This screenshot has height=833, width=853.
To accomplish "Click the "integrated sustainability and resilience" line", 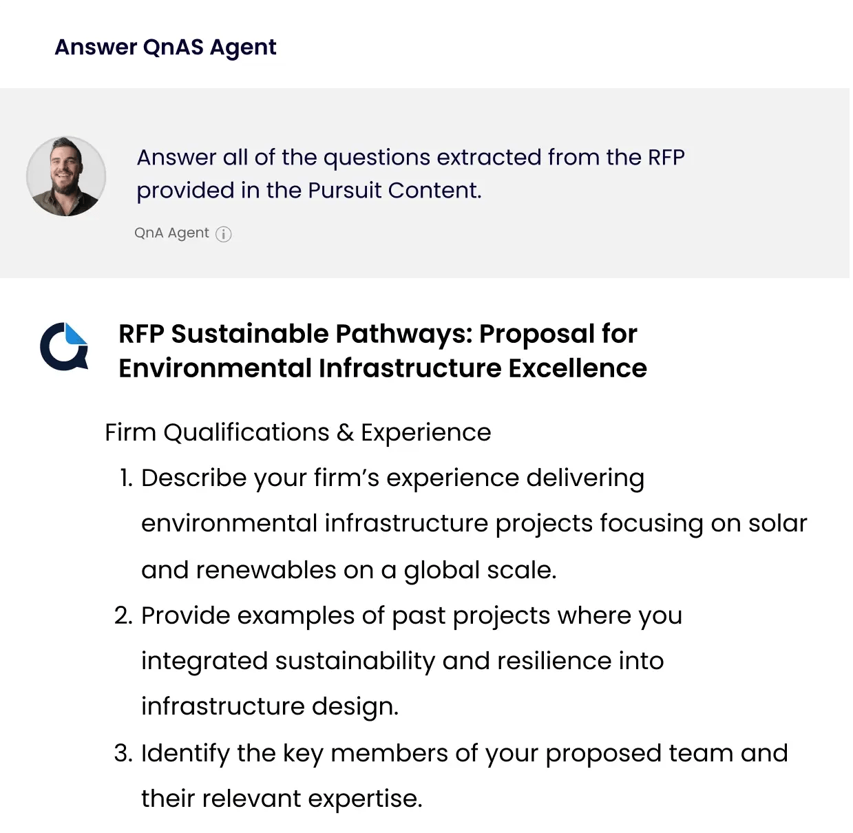I will click(x=402, y=661).
